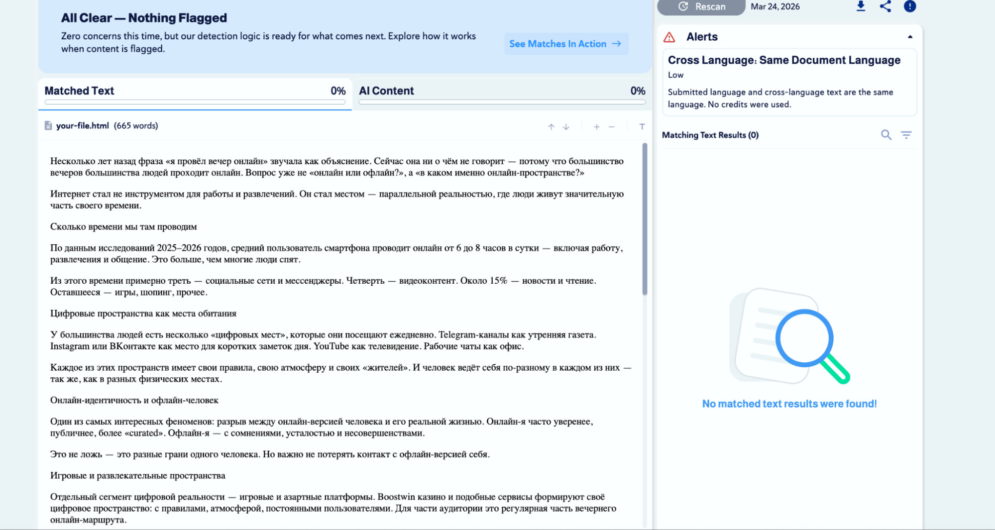
Task: Jump to previous match with up arrow
Action: coord(551,127)
